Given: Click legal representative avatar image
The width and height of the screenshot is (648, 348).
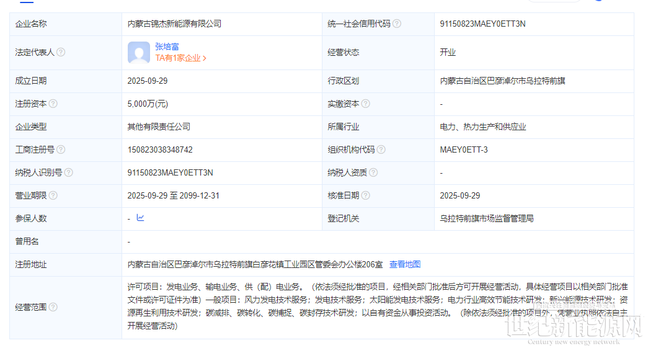Looking at the screenshot, I should point(138,53).
